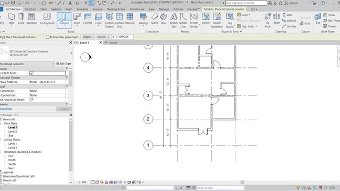Open the Area dropdown tool
The width and height of the screenshot is (340, 191).
click(244, 15)
